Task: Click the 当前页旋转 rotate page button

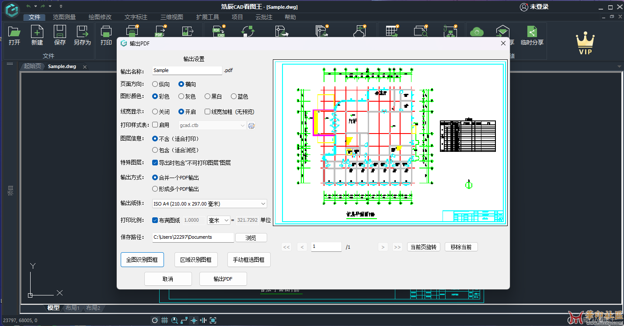Action: pyautogui.click(x=424, y=247)
